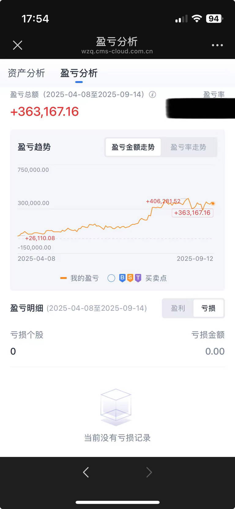The width and height of the screenshot is (235, 509).
Task: Tap the orange 我的盈亏 legend swatch
Action: [x=63, y=278]
